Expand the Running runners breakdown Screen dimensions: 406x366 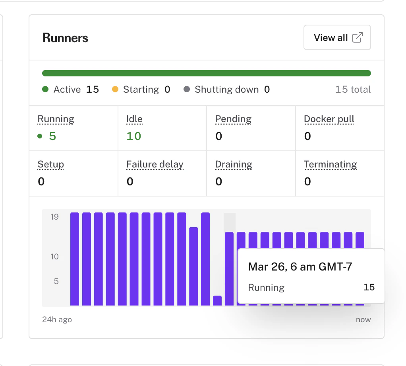pyautogui.click(x=56, y=119)
